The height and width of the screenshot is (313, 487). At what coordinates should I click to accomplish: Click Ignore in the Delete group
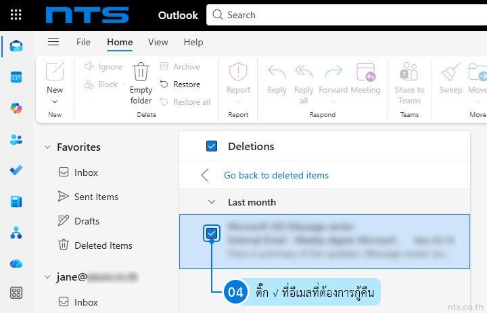click(x=103, y=67)
